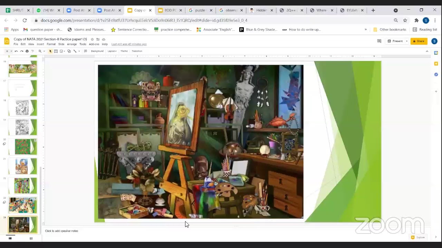Open the Slide menu

[61, 44]
